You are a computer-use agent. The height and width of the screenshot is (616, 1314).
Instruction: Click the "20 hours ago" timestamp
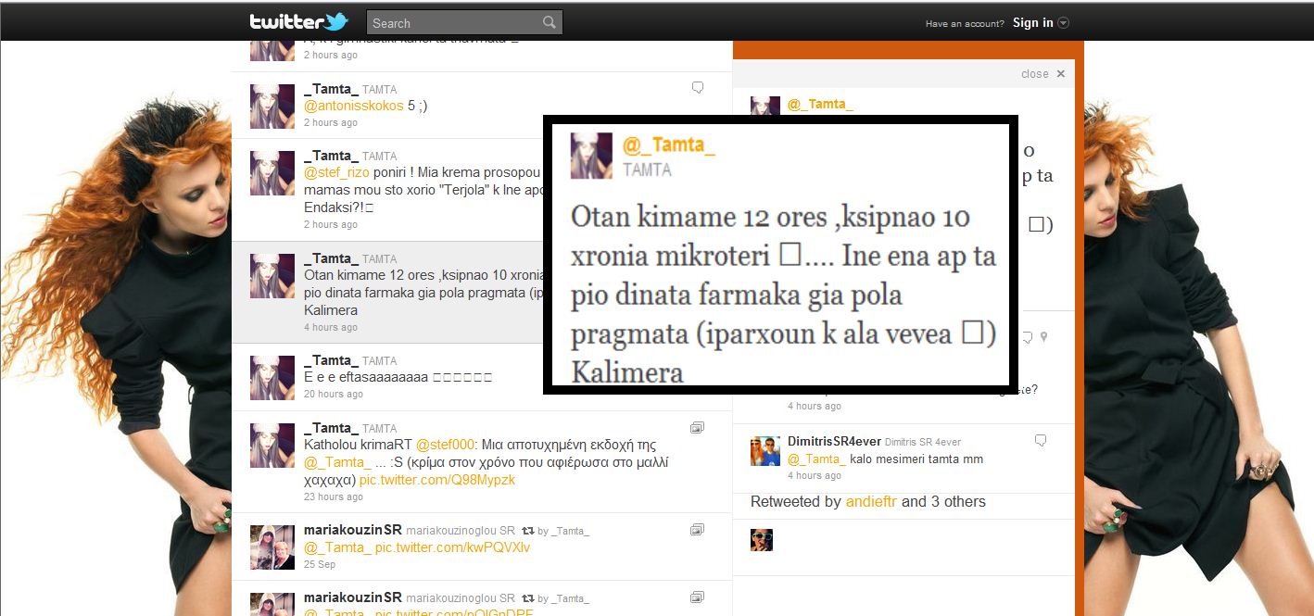pos(334,395)
